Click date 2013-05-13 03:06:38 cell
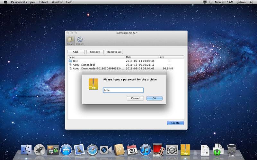Screen dimensions: 257x160 point(140,61)
